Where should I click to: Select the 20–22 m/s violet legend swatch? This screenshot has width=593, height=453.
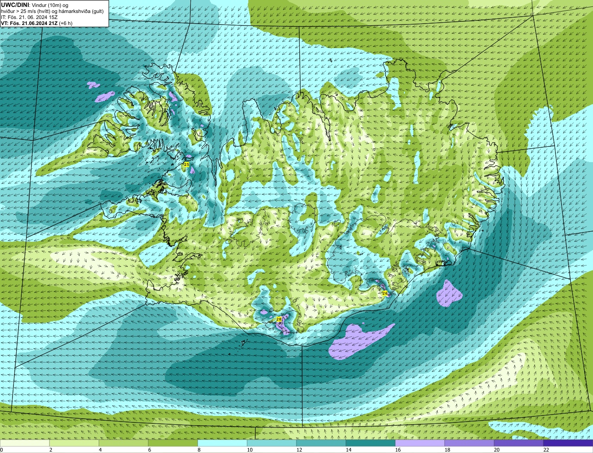click(518, 443)
